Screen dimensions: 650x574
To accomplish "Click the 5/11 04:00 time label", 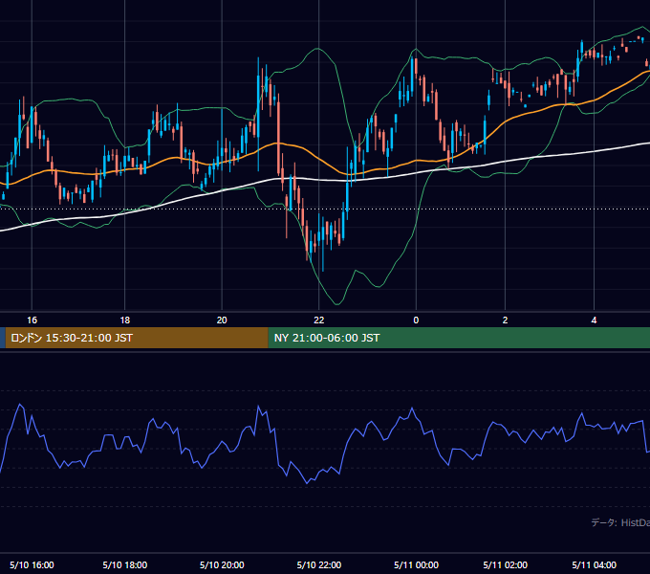I will [594, 564].
